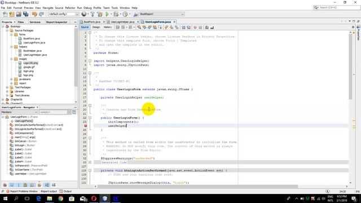Start macro recording with red circle icon
Viewport: 361px width, 203px height.
click(195, 28)
